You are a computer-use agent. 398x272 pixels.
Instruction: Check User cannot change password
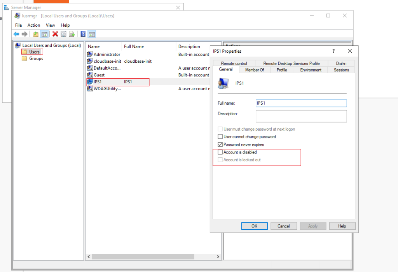coord(220,137)
